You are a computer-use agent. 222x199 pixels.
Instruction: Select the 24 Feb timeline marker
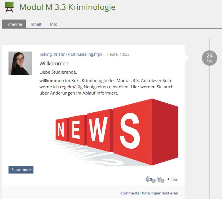pyautogui.click(x=210, y=58)
